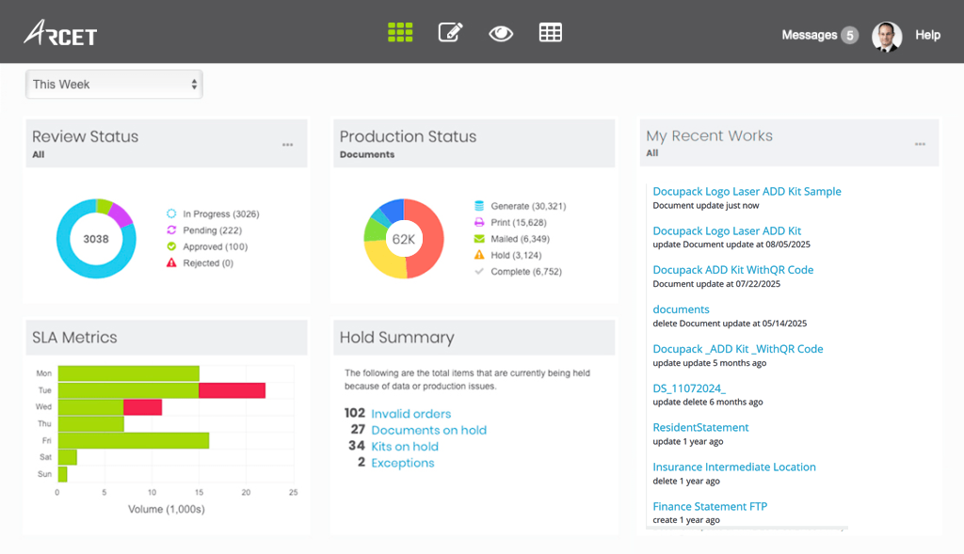The image size is (964, 554).
Task: Open the Help menu
Action: coord(928,35)
